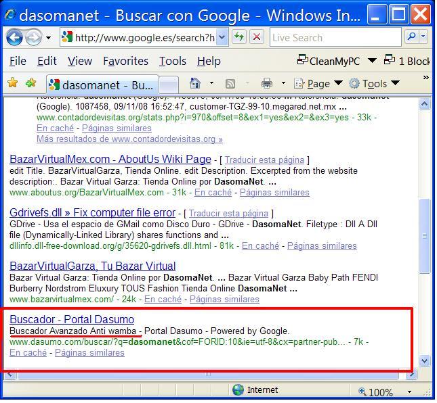Viewport: 437px width, 403px height.
Task: Open the BazarVirtualGarza, Tu Bazar Virtual link
Action: (92, 266)
